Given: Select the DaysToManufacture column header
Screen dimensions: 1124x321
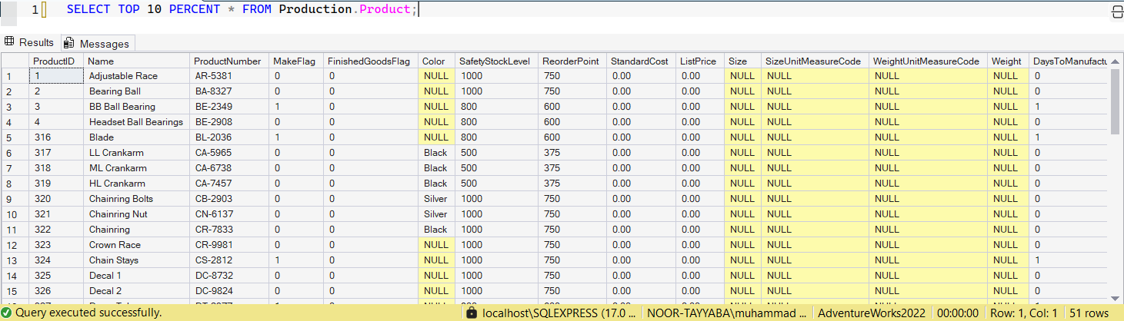Looking at the screenshot, I should (x=1069, y=61).
